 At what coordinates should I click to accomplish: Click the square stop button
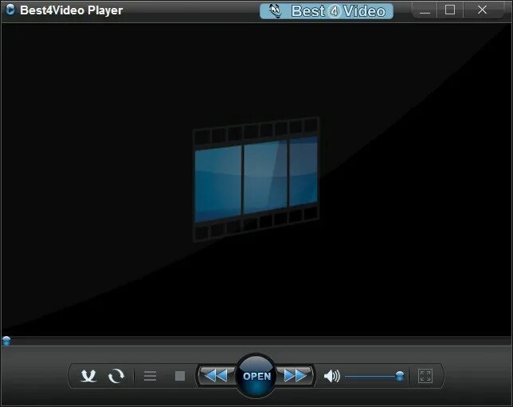click(180, 376)
